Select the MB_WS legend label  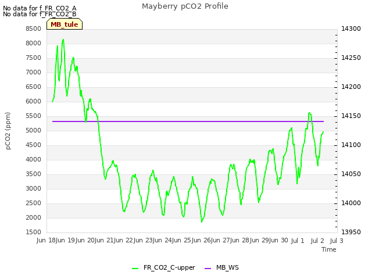(227, 267)
